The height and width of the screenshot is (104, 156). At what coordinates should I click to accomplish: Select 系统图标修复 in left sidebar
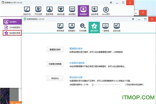pos(12,33)
